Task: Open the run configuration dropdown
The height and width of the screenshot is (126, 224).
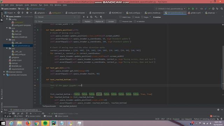Action: coord(170,9)
